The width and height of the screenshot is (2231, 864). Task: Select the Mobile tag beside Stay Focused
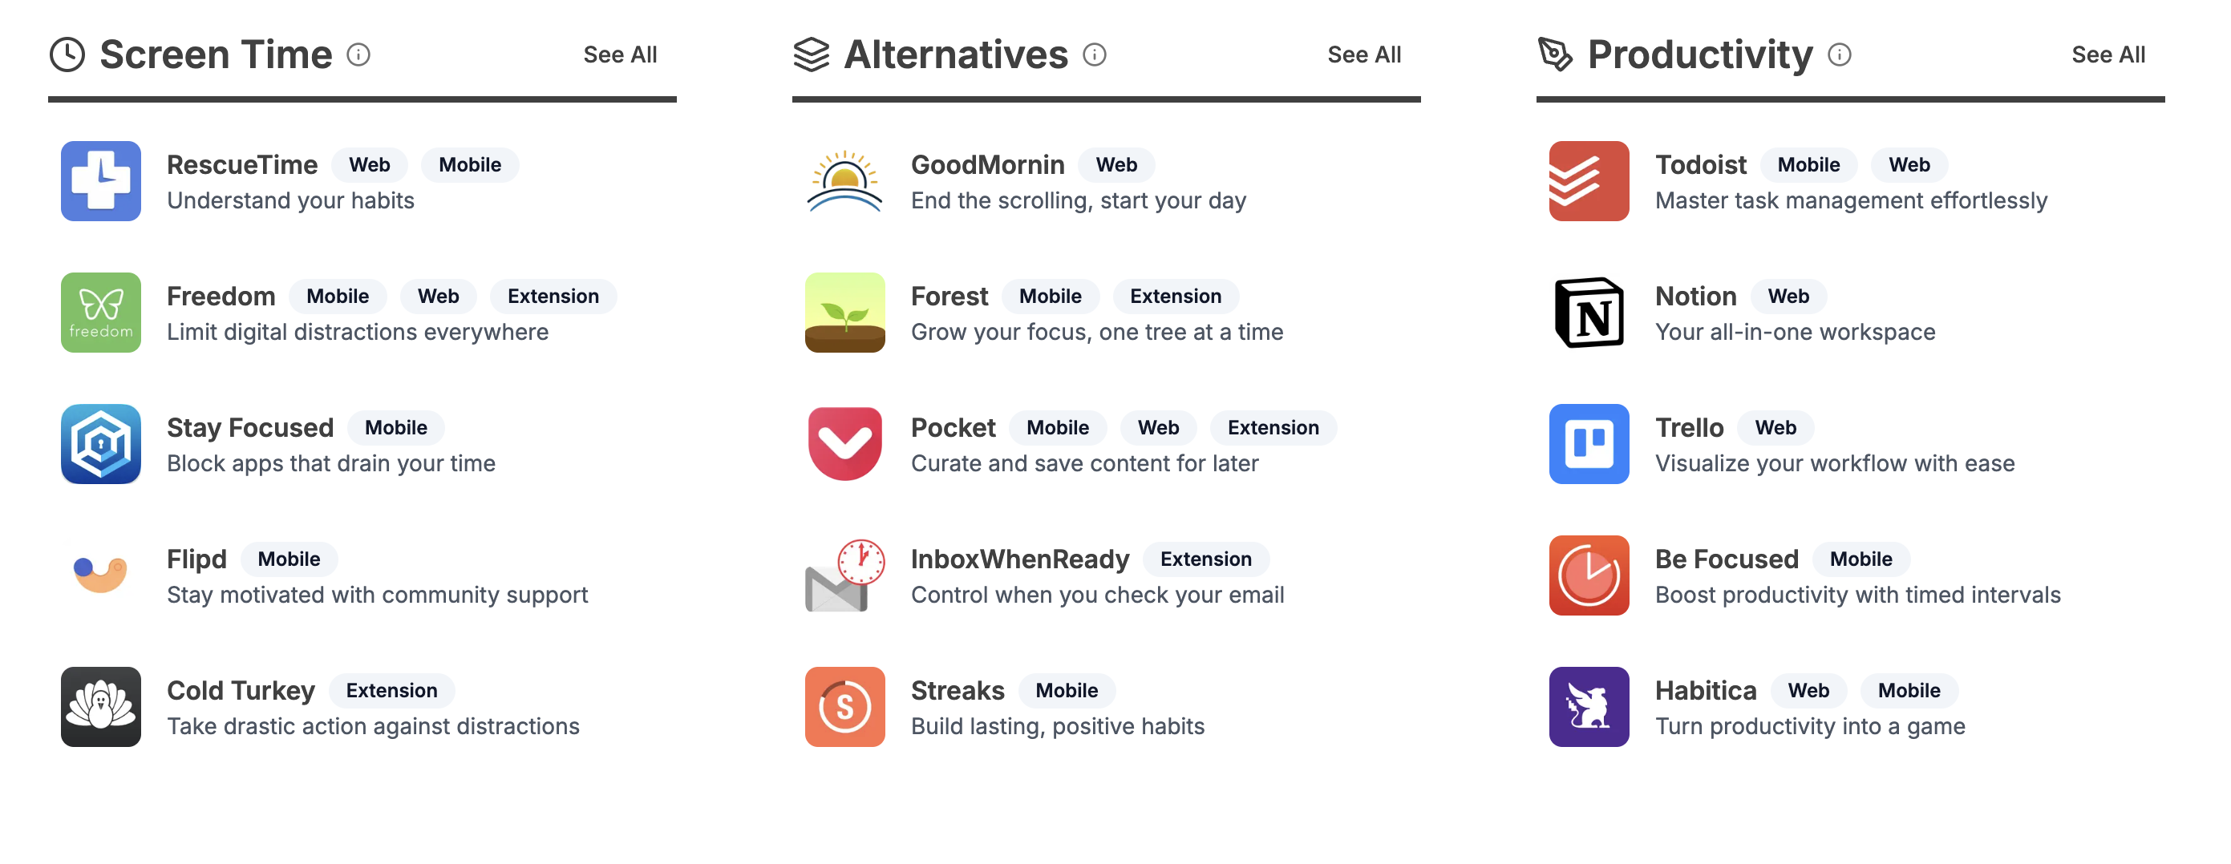396,428
